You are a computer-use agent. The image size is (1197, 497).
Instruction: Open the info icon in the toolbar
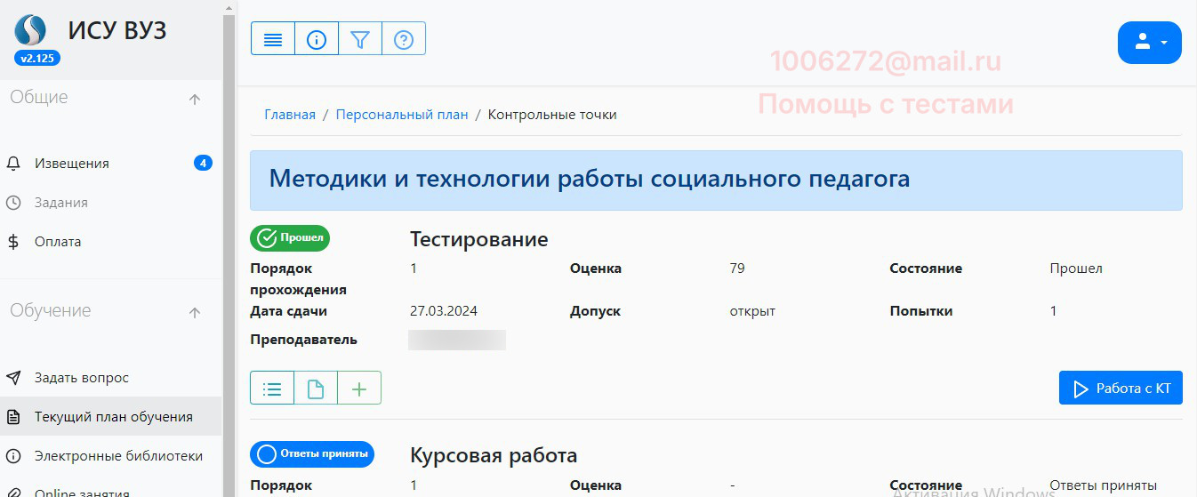[317, 39]
